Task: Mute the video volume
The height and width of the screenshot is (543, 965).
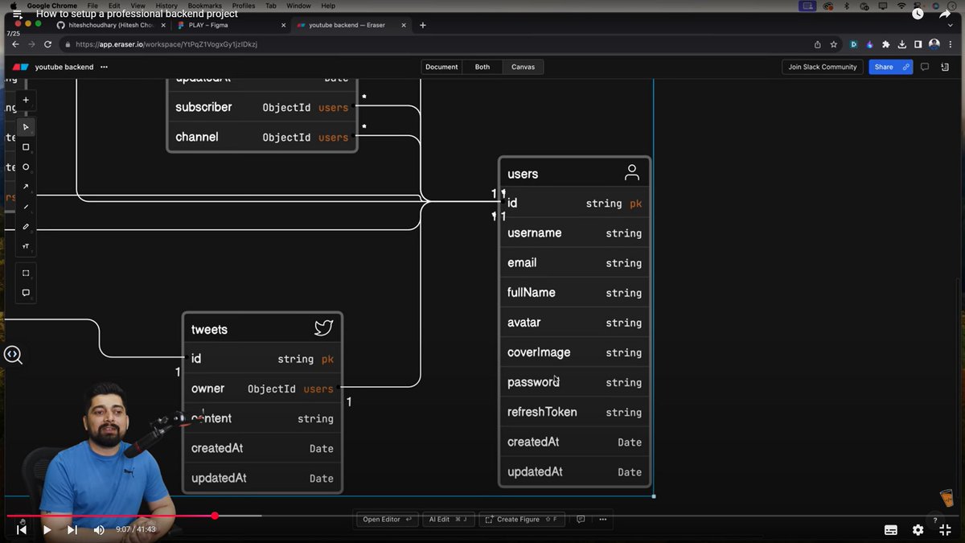Action: click(99, 530)
